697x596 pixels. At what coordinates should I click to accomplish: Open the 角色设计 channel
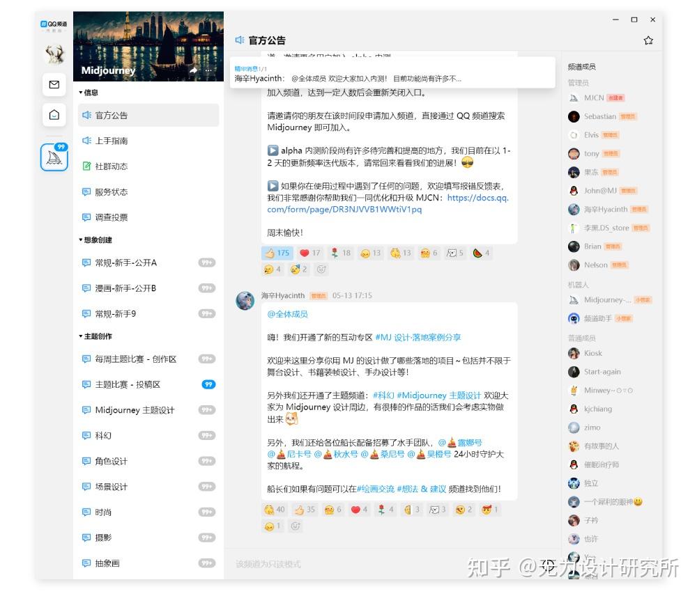(x=148, y=461)
